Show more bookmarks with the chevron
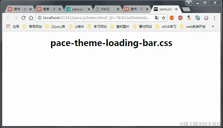The height and width of the screenshot is (128, 223). [213, 26]
